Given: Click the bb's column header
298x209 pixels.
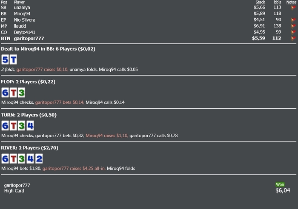Looking at the screenshot, I should coord(278,2).
